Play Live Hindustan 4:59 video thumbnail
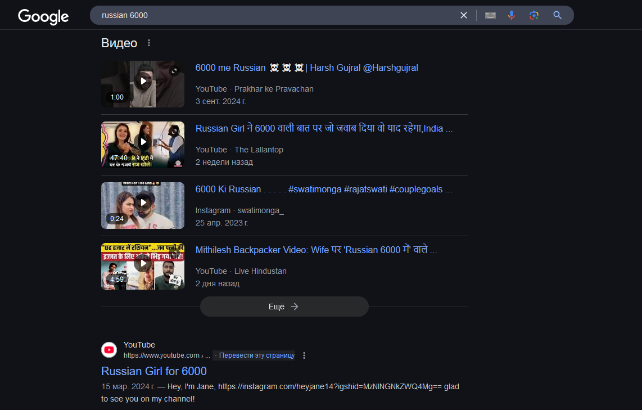 (142, 266)
